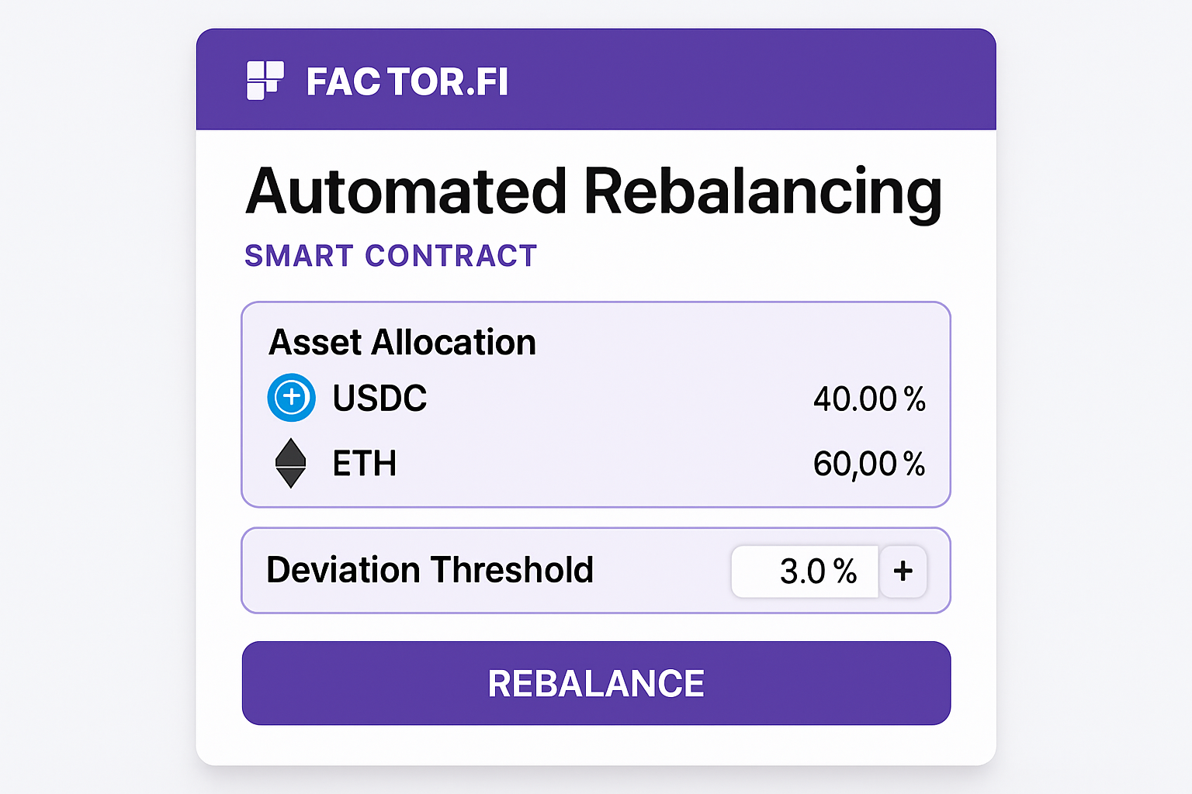Viewport: 1192px width, 794px height.
Task: Increase threshold with the plus stepper
Action: [x=903, y=571]
